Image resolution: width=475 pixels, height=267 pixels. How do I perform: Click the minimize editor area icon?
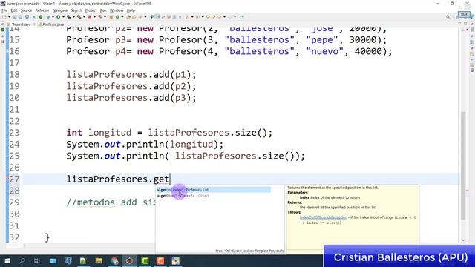[459, 24]
